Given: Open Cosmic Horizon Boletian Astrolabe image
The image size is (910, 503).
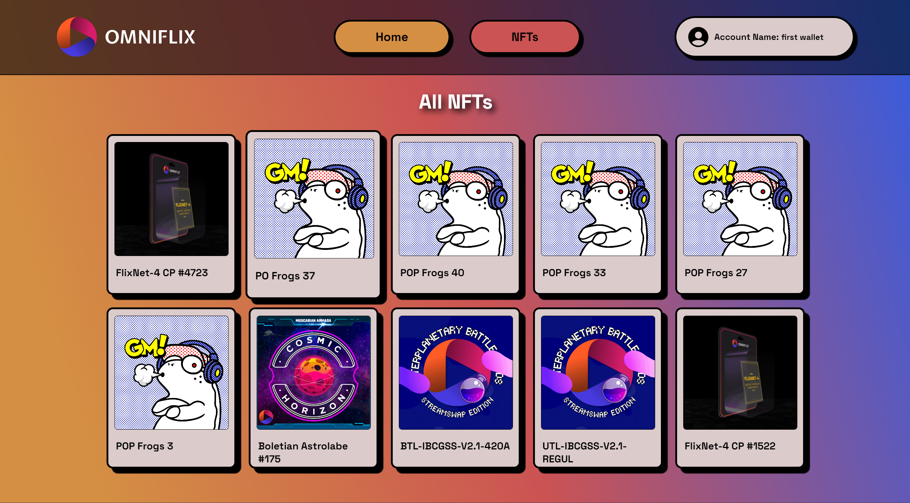Looking at the screenshot, I should pos(314,372).
